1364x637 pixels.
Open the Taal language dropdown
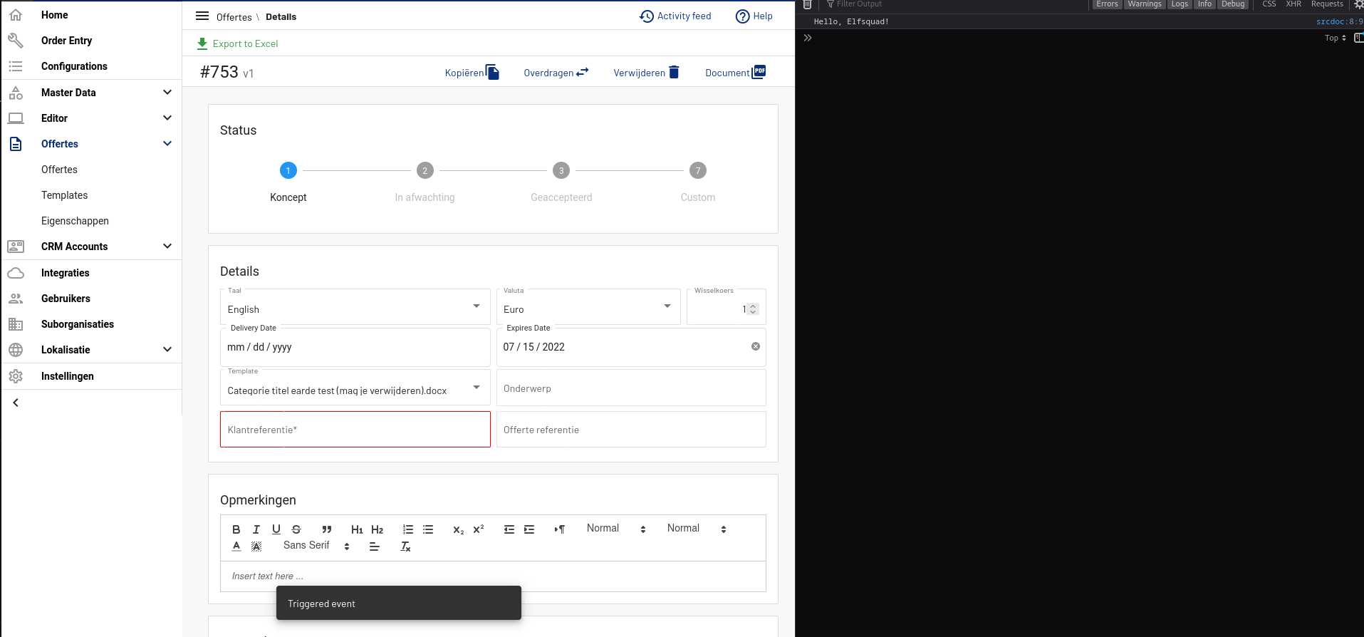(x=355, y=307)
